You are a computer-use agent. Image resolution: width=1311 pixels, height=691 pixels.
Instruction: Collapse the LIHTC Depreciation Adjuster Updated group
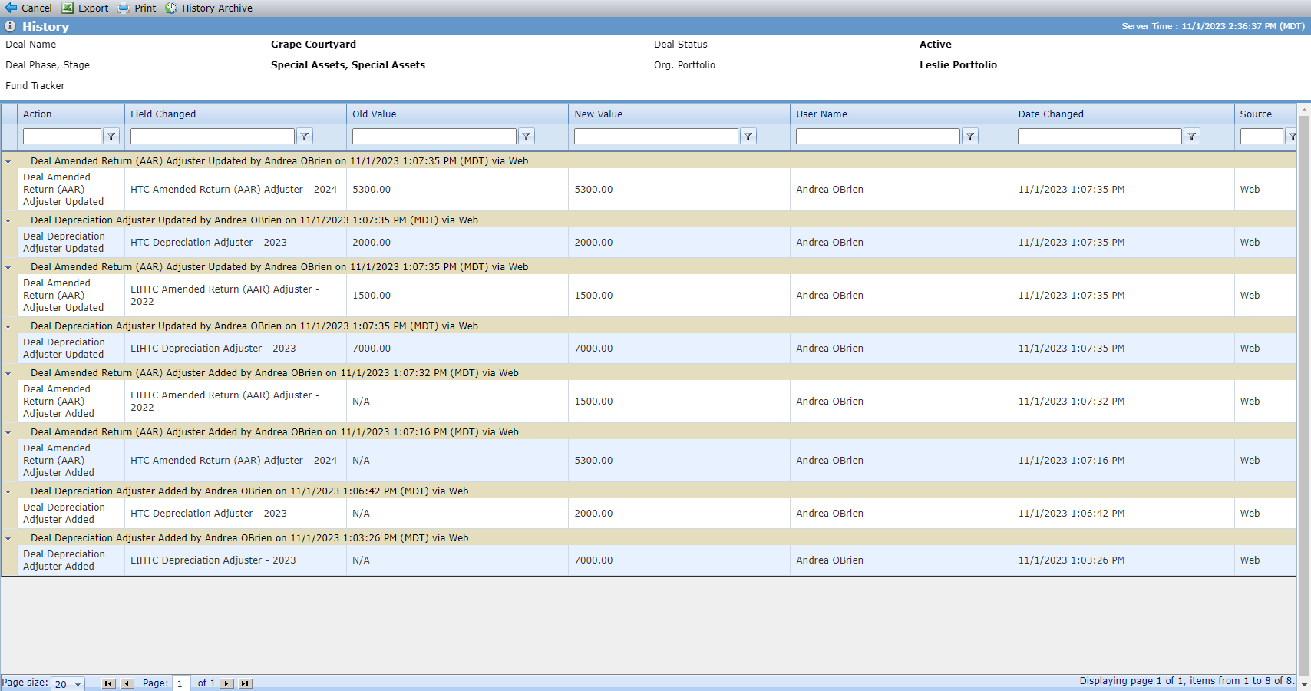tap(8, 326)
